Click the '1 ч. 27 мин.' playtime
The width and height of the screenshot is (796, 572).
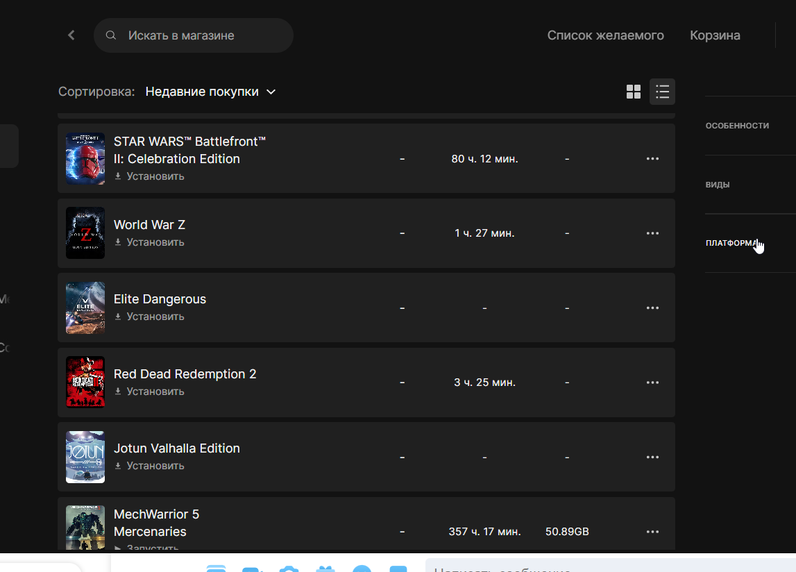coord(485,233)
